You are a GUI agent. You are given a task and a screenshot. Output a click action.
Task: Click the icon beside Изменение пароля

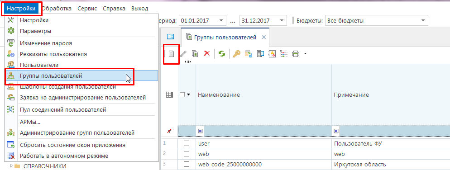(10, 43)
